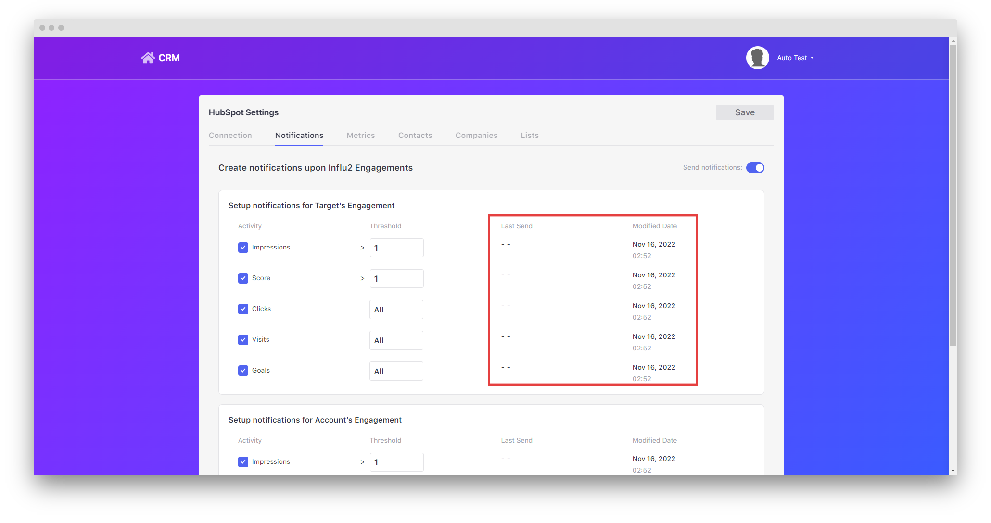Switch to the Connection tab
The height and width of the screenshot is (523, 991).
coord(230,135)
